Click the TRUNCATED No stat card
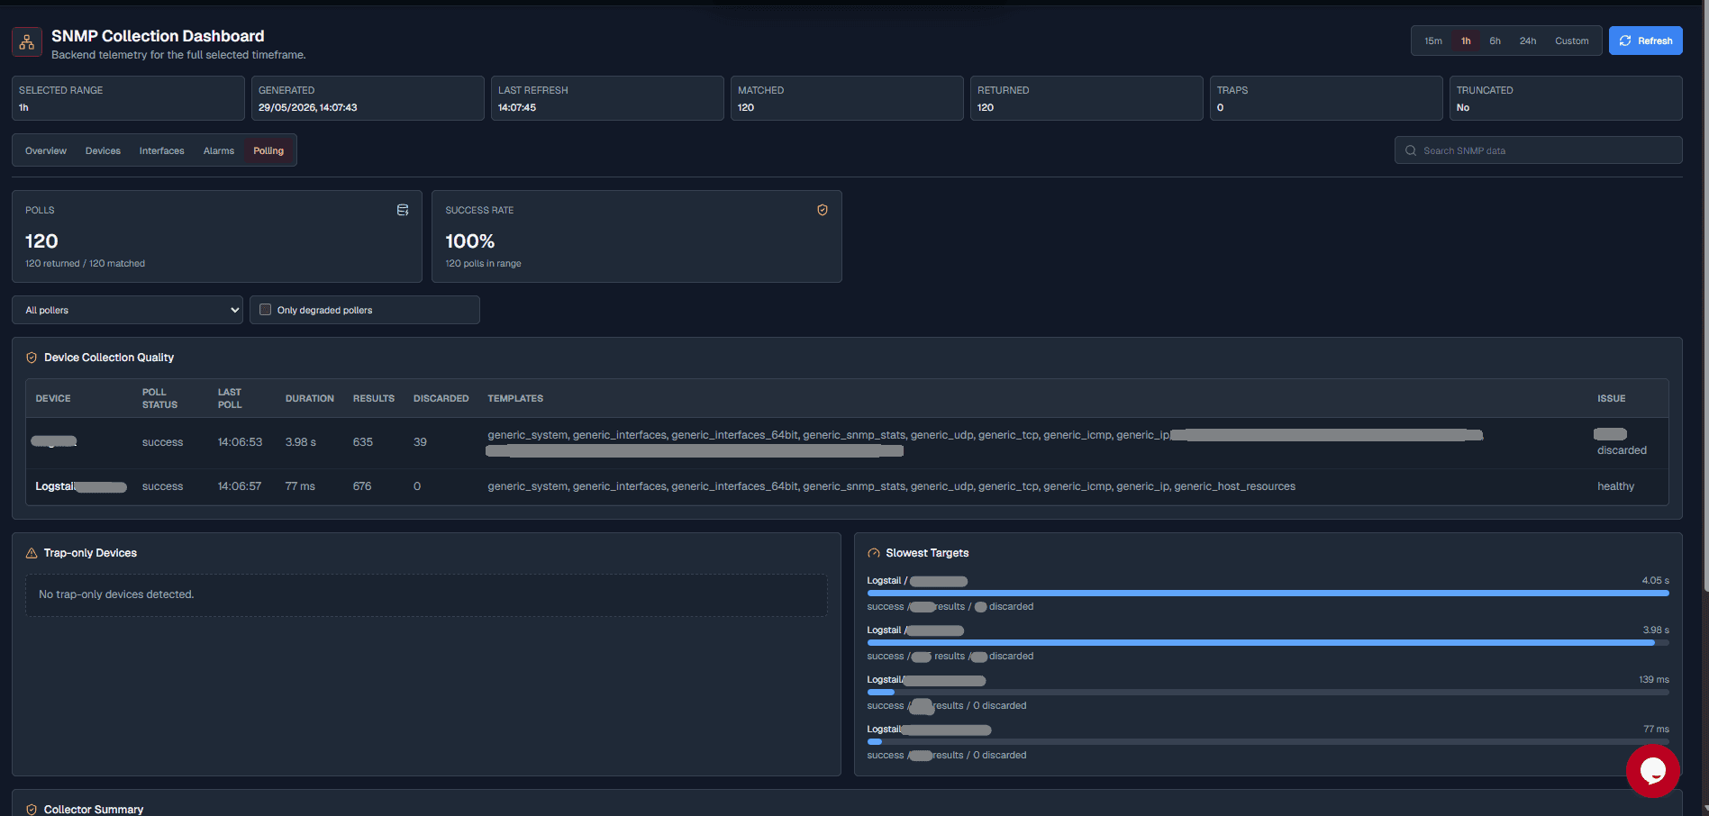Viewport: 1709px width, 816px height. pyautogui.click(x=1566, y=98)
